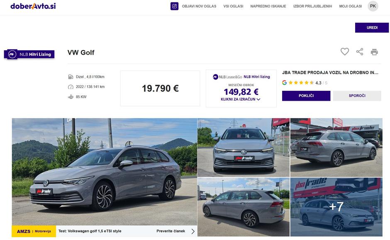390x240 pixels.
Task: Click the NLB Hitri Lizing badge
Action: pos(29,54)
